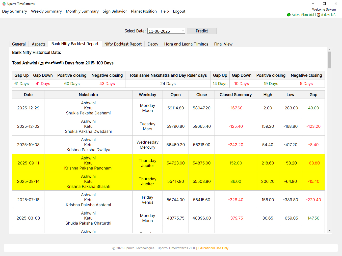
Task: Click the 61 Days Gap Up value
Action: tap(22, 83)
